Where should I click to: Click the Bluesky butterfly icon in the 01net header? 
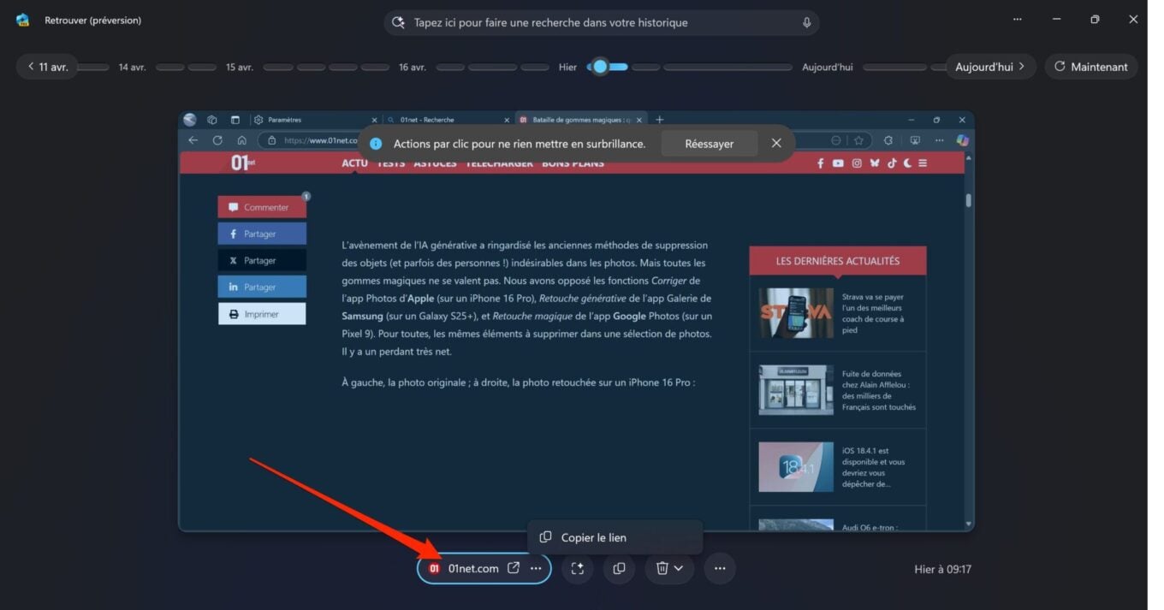pyautogui.click(x=874, y=163)
